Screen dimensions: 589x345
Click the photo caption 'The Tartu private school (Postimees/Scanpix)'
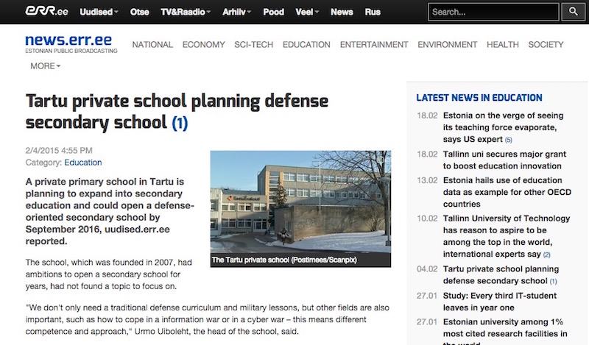tap(284, 260)
